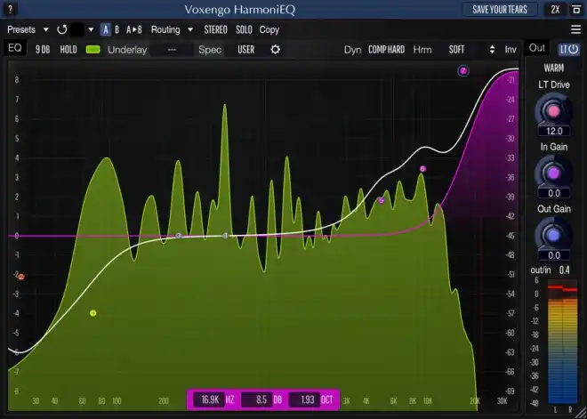Select orange EQ band point 2
Screen dimensions: 587x419
pos(21,277)
